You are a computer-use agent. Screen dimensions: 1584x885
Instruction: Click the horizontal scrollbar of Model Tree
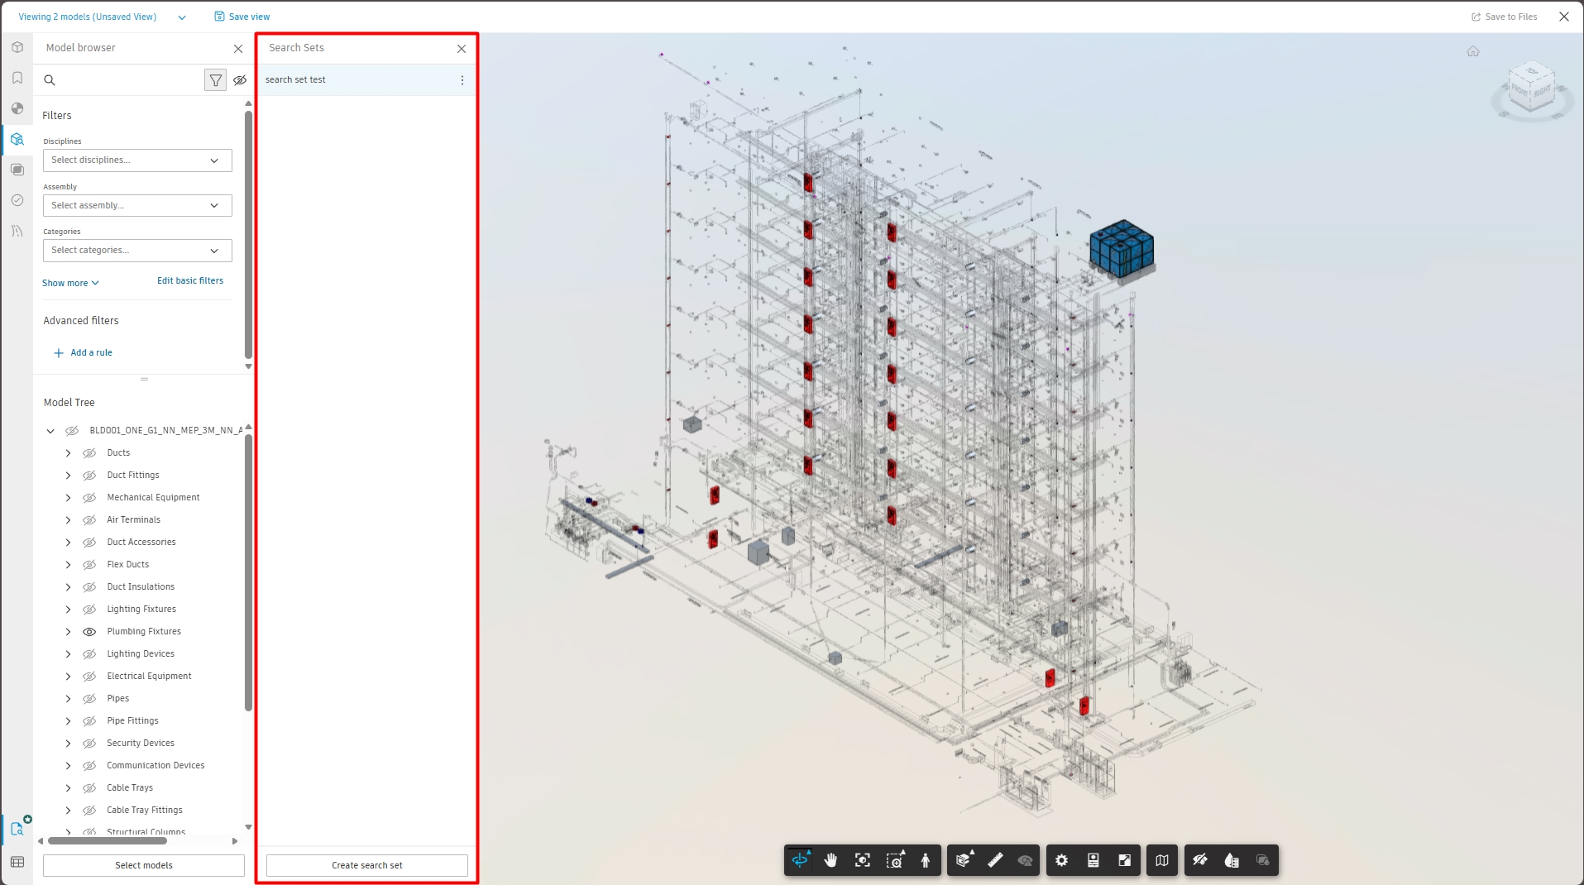tap(108, 841)
